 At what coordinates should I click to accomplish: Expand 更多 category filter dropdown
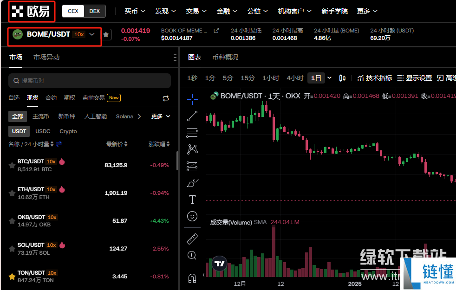click(x=161, y=116)
